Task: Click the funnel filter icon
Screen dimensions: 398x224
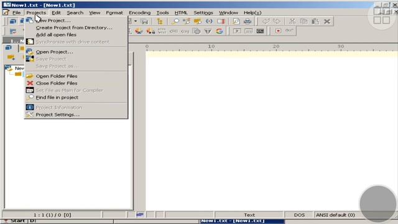Action: [208, 31]
